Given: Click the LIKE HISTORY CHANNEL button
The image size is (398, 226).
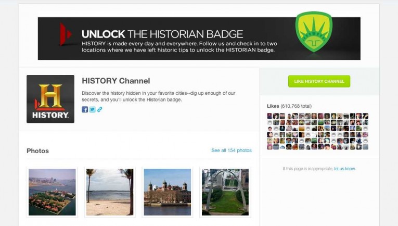Looking at the screenshot, I should point(319,81).
